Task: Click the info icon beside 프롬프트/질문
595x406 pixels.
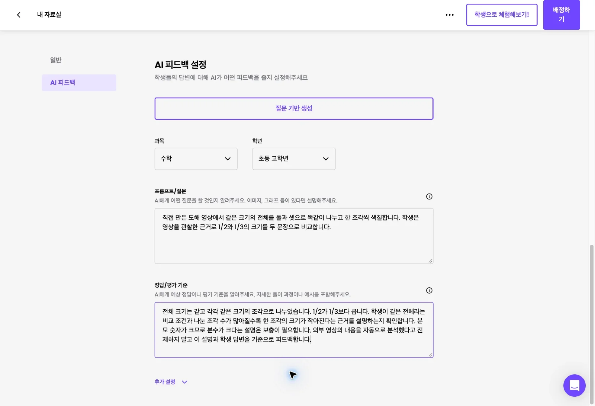Action: [x=429, y=196]
